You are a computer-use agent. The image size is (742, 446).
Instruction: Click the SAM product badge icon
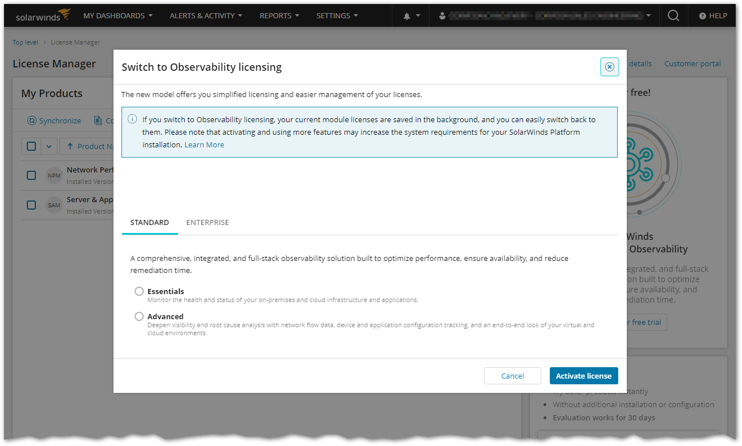coord(54,205)
